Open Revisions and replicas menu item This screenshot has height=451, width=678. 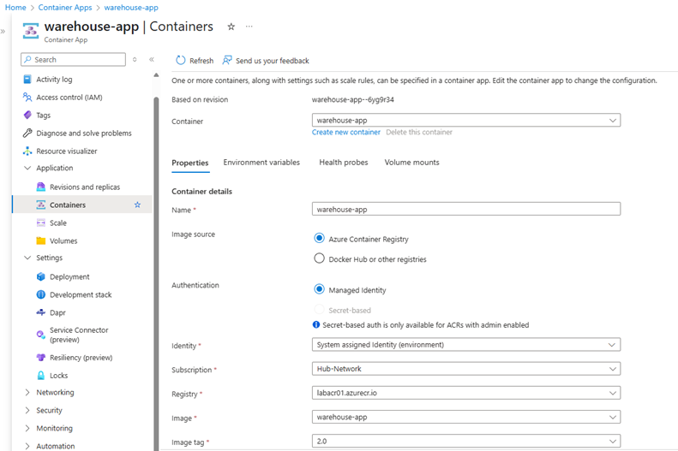click(85, 187)
